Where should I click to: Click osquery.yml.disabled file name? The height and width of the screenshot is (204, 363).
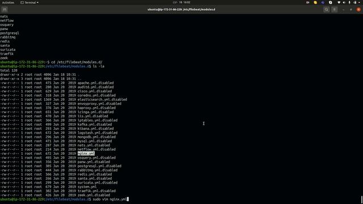pyautogui.click(x=96, y=158)
